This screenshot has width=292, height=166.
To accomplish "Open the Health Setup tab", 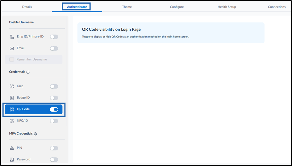I will 227,7.
